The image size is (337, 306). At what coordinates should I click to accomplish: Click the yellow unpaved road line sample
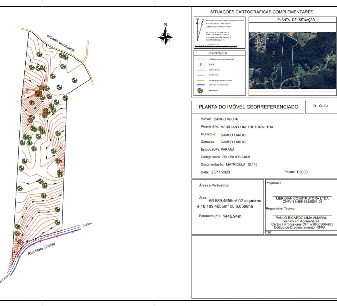201,80
